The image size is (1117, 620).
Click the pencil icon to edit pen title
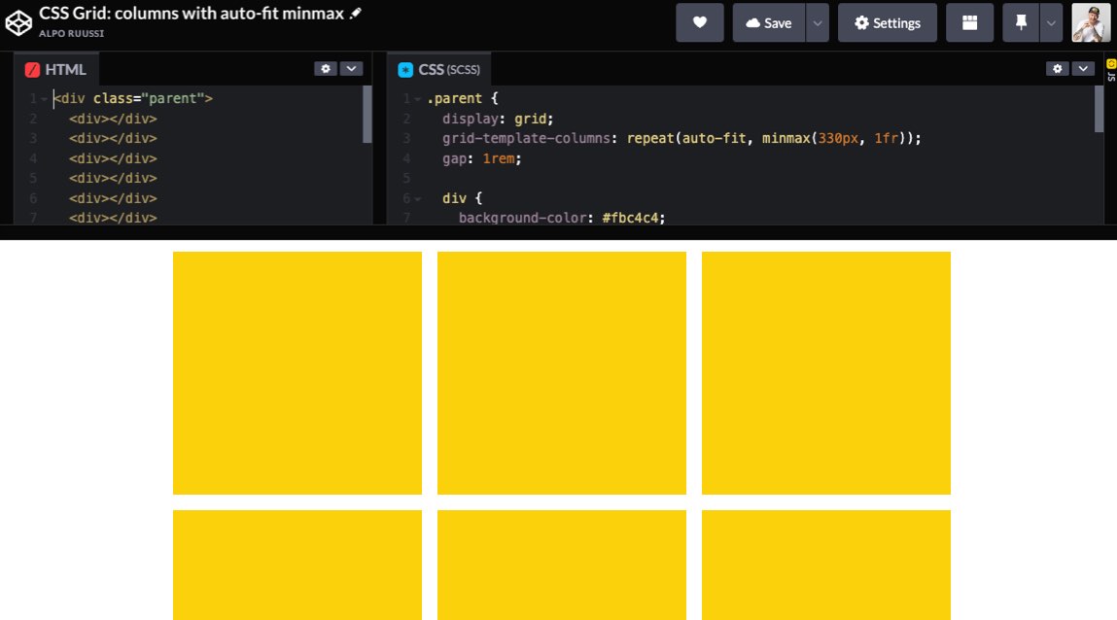pos(356,14)
